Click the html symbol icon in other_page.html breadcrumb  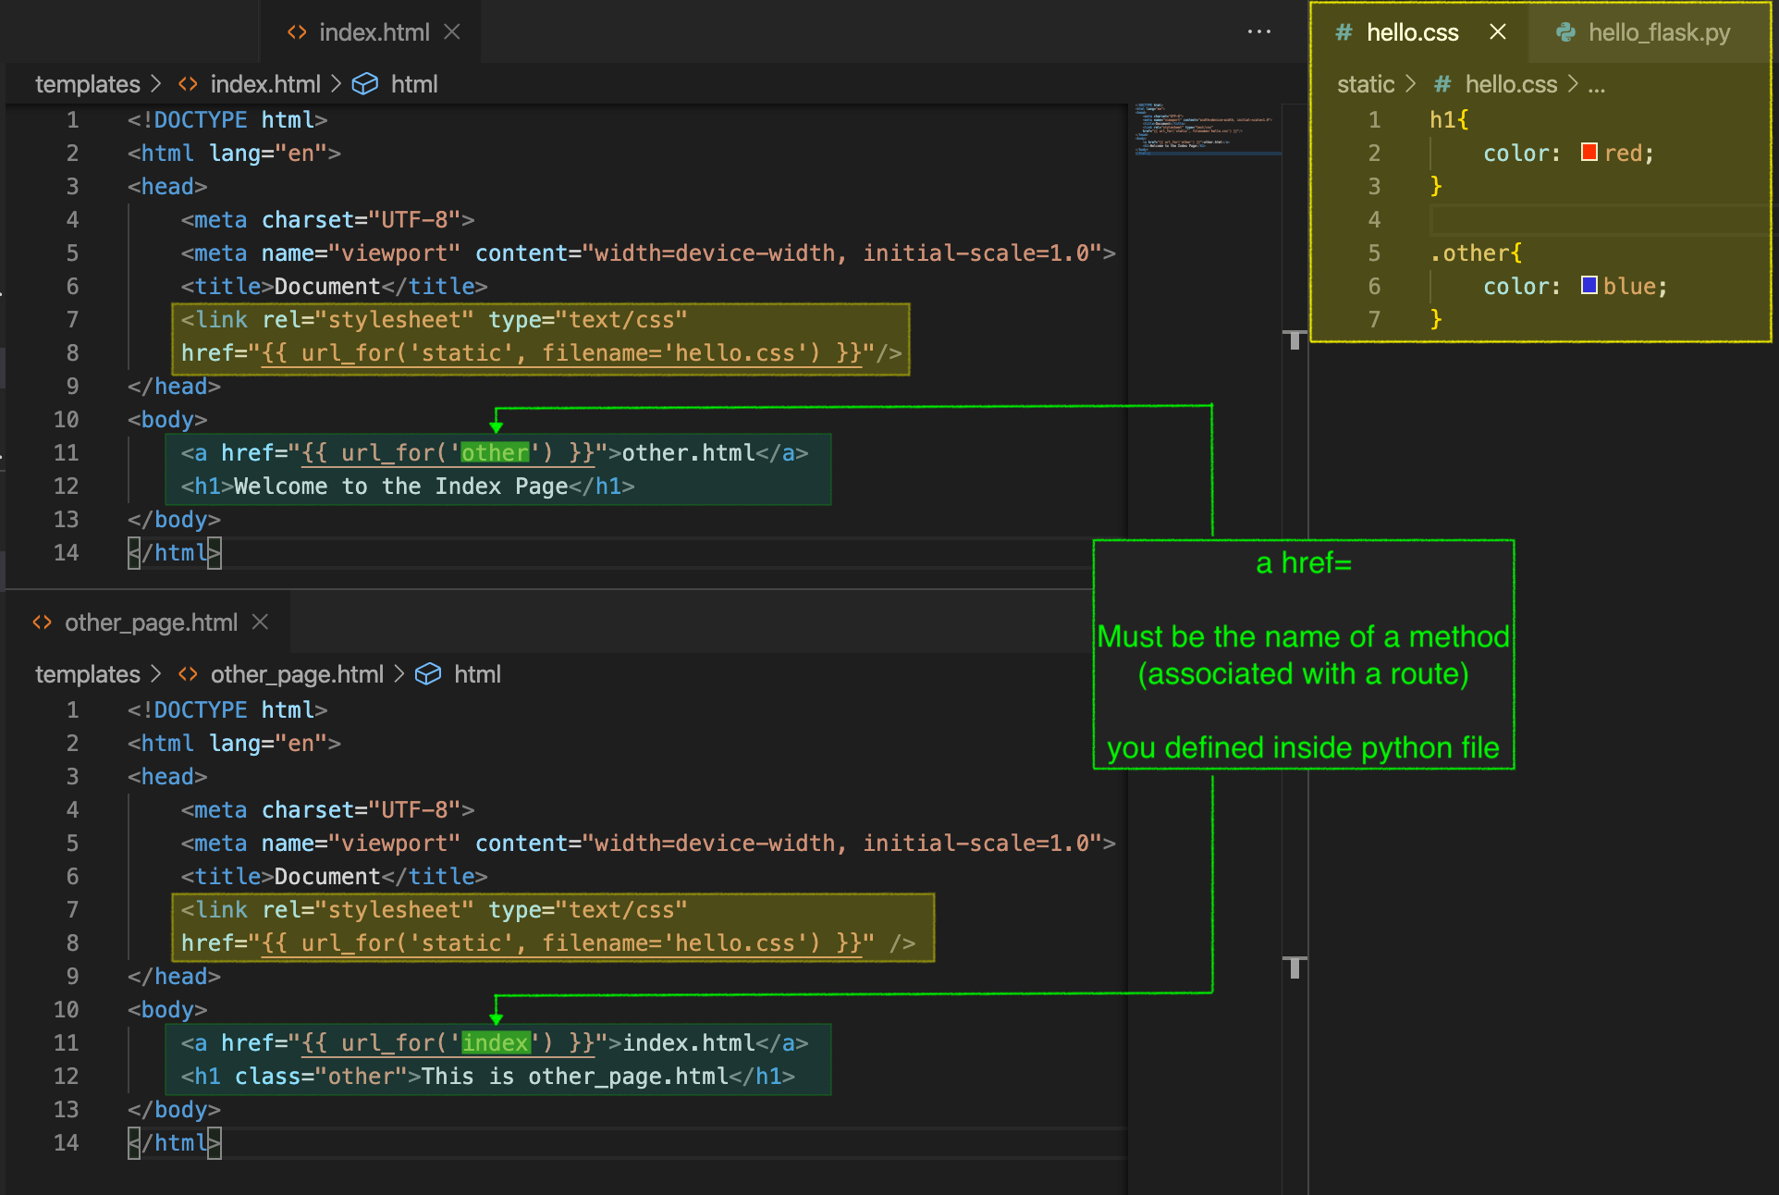point(429,673)
